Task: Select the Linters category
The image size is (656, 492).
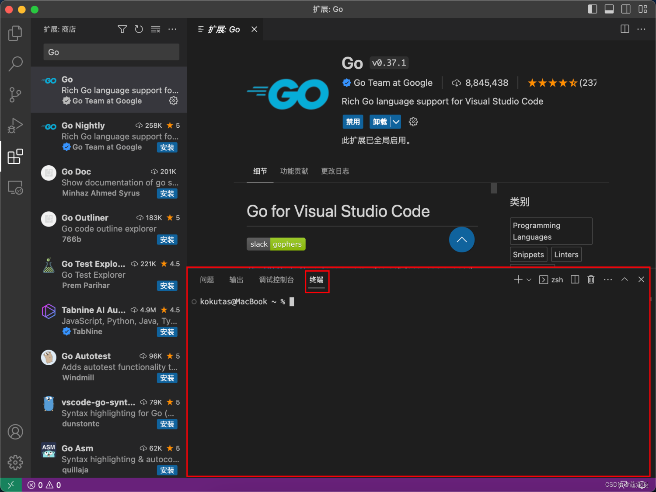Action: [566, 255]
